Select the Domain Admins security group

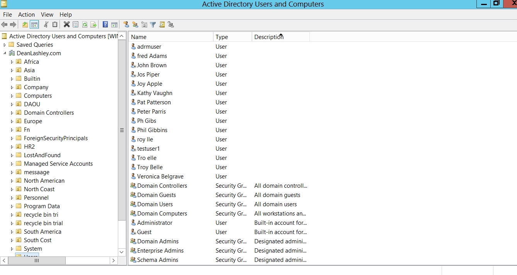158,241
